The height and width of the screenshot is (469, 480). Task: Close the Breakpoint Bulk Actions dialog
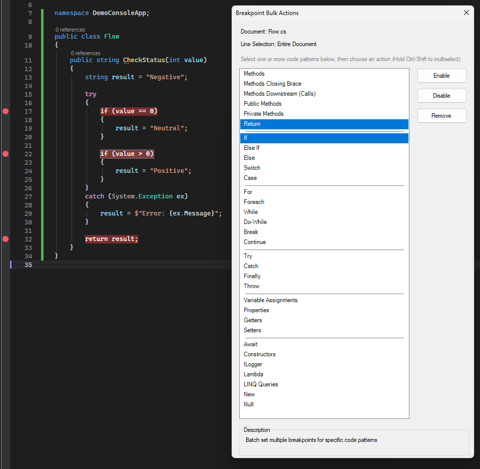click(x=466, y=13)
